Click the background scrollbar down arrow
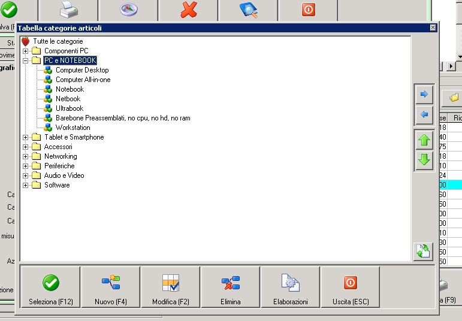462x321 pixels. 460,56
